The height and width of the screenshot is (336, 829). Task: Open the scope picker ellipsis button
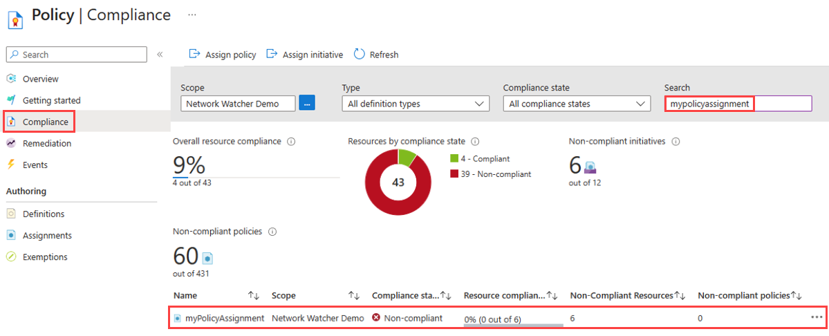coord(307,103)
